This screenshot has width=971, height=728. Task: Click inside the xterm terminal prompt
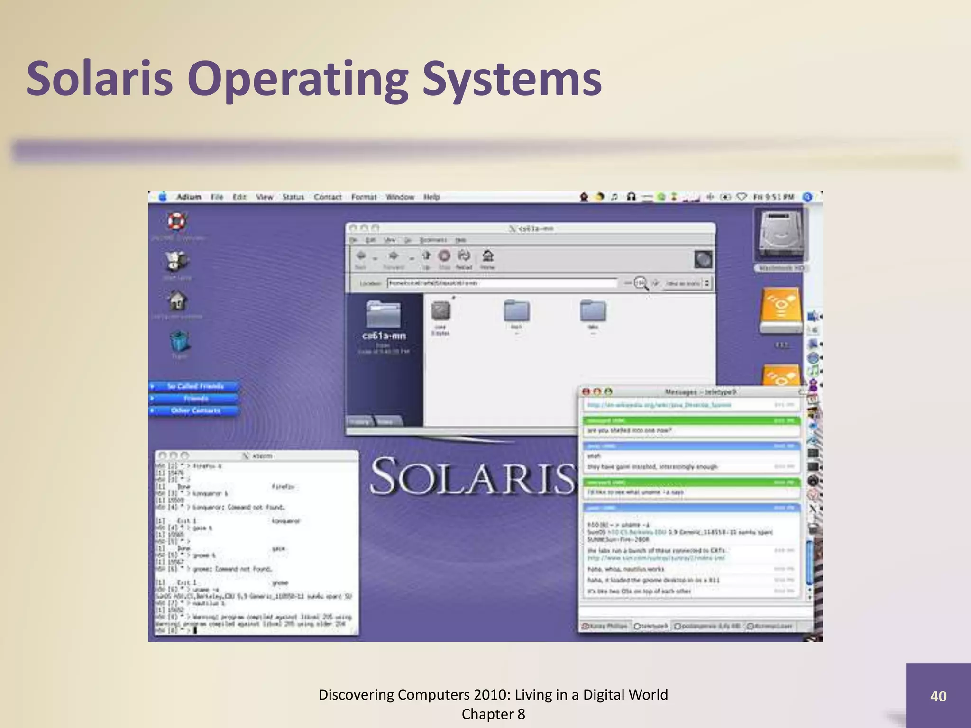tap(195, 630)
